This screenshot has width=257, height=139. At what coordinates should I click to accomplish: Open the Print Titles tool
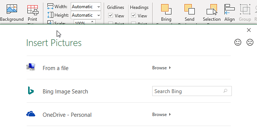33,10
